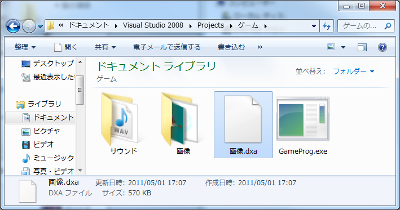Go back with the blue Back arrow

13,26
